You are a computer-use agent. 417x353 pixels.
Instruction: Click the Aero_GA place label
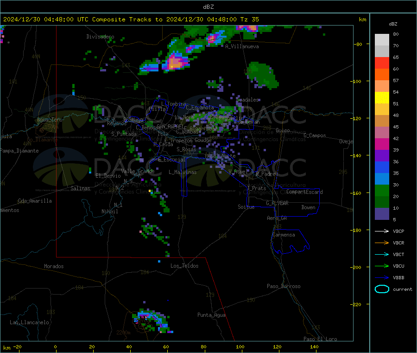click(x=277, y=218)
